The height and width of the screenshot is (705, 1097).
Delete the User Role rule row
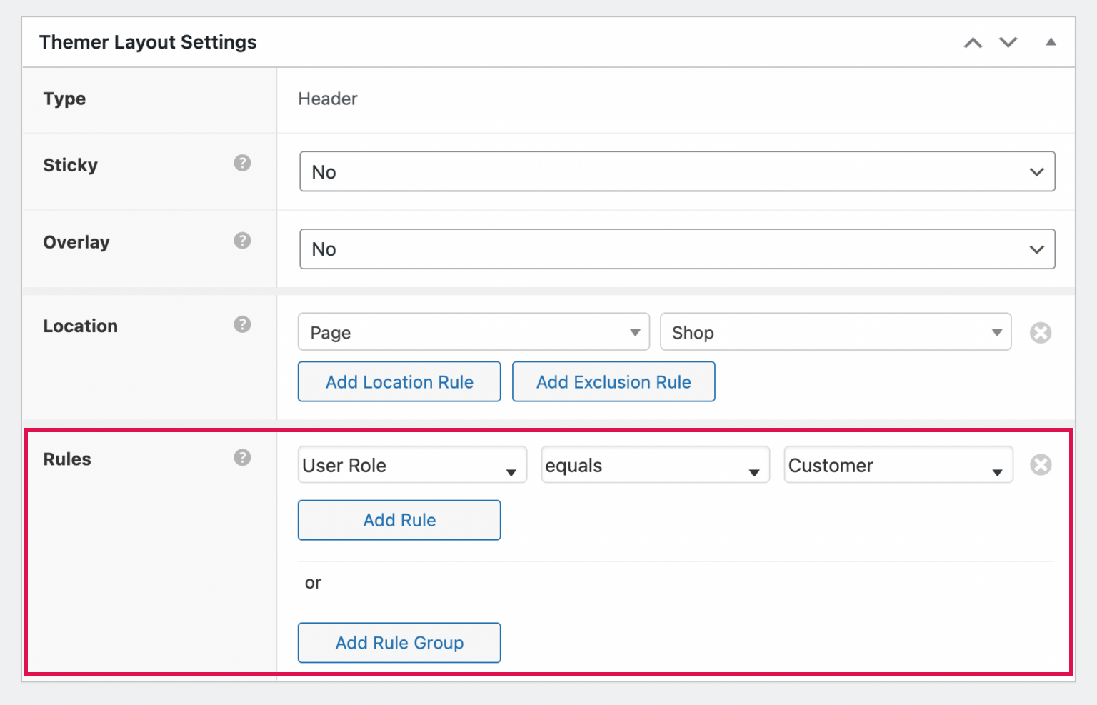(x=1040, y=465)
